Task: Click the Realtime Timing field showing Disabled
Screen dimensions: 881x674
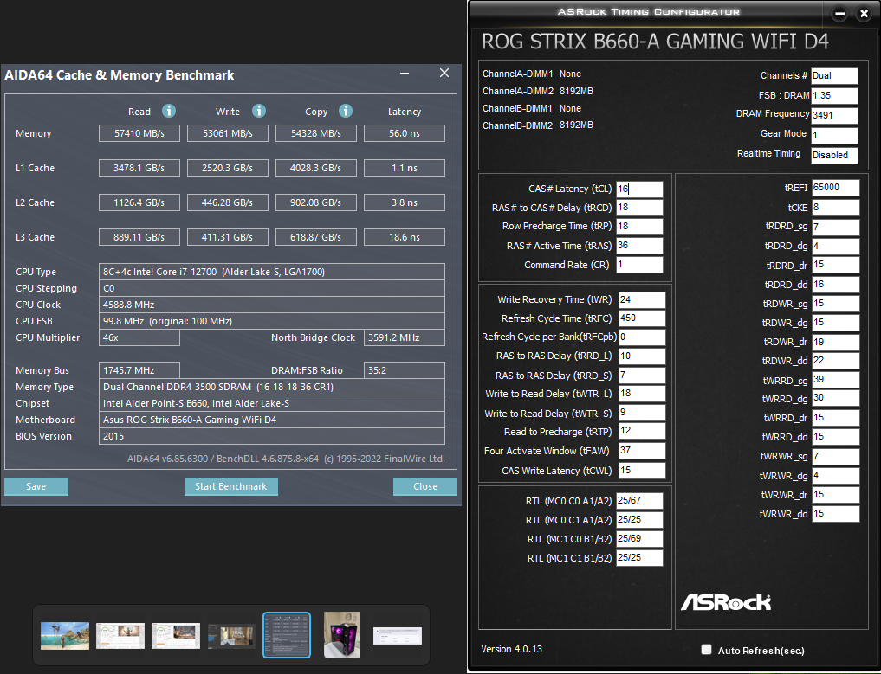Action: [834, 155]
